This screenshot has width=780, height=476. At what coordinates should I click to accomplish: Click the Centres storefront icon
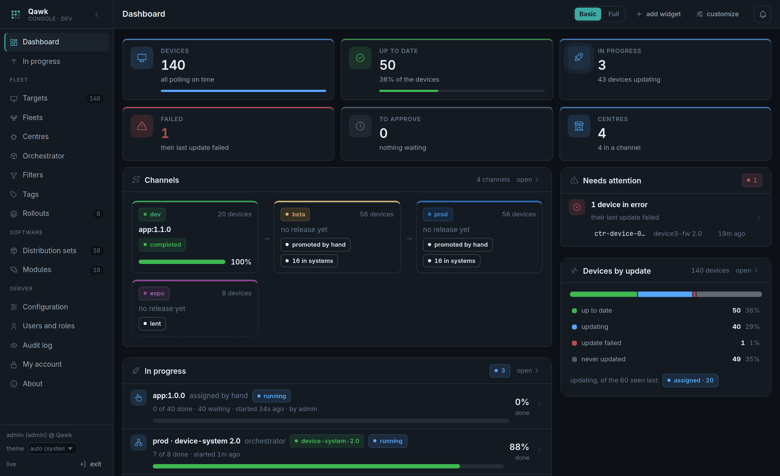(579, 126)
